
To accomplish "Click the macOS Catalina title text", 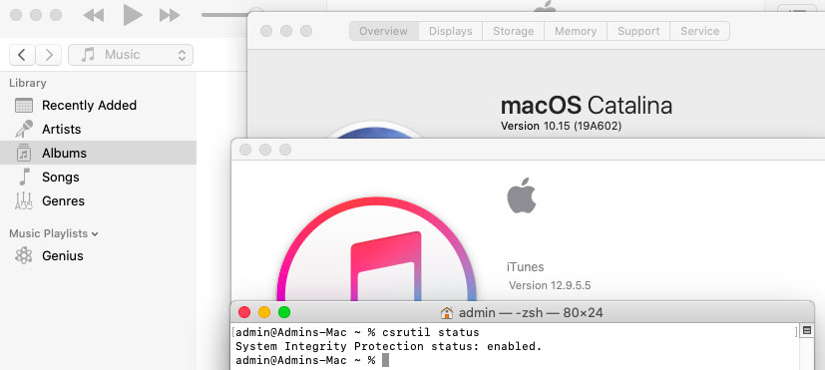I will click(x=587, y=106).
